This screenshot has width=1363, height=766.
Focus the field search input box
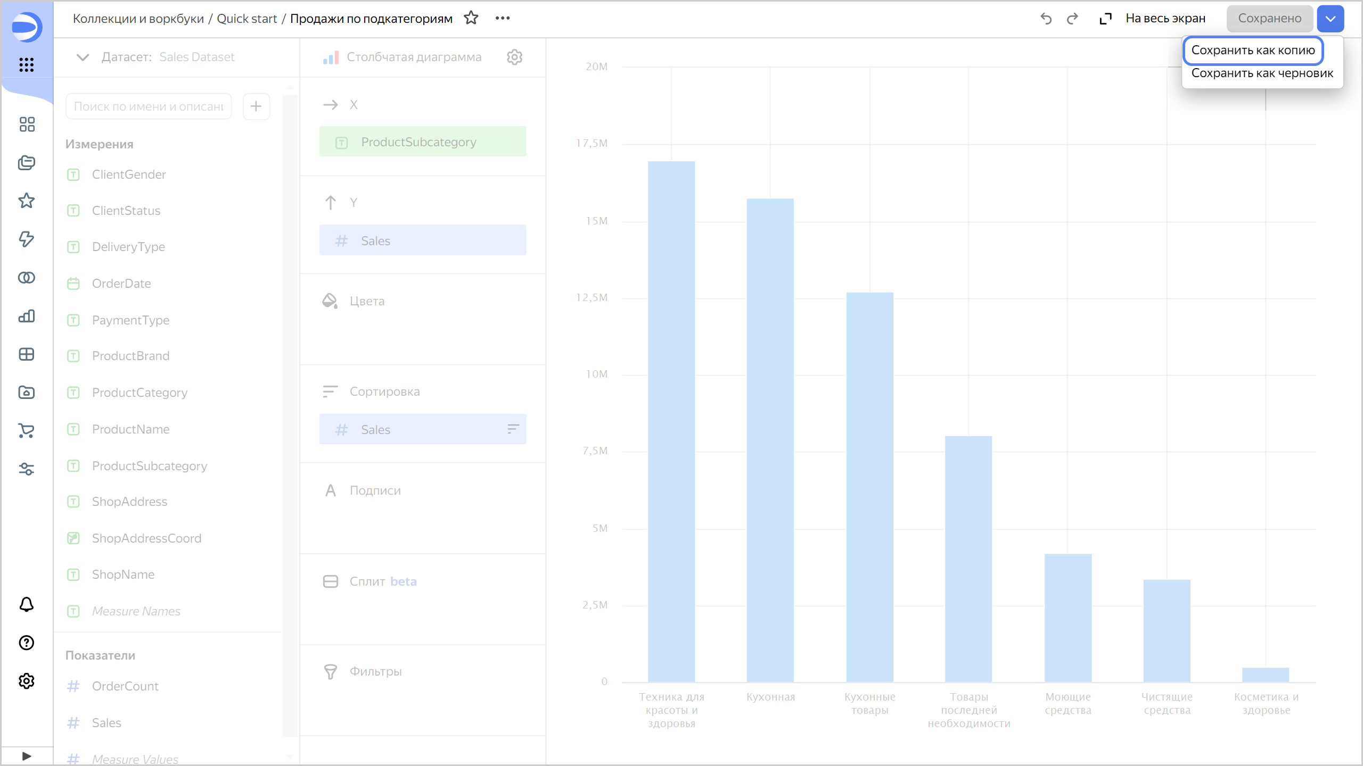(149, 106)
